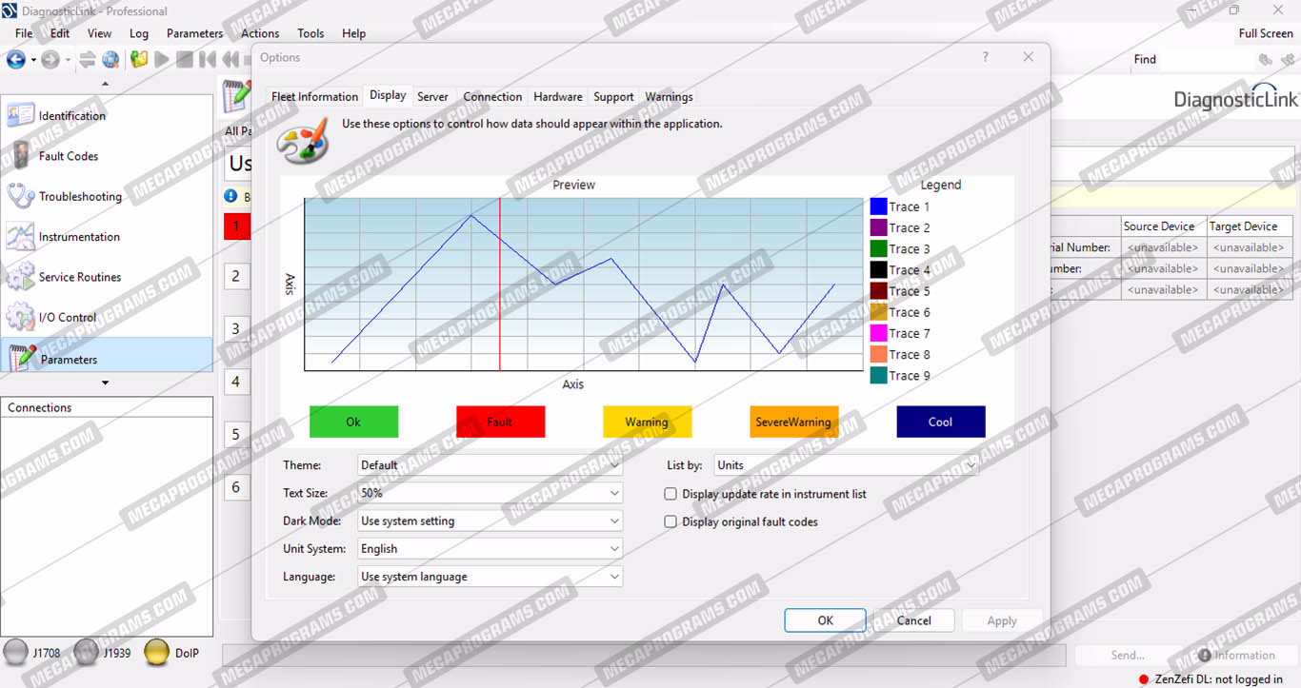
Task: Click the DoIP connection indicator
Action: pyautogui.click(x=157, y=653)
